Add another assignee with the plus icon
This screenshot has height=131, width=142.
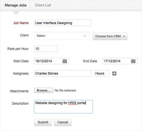click(x=114, y=73)
